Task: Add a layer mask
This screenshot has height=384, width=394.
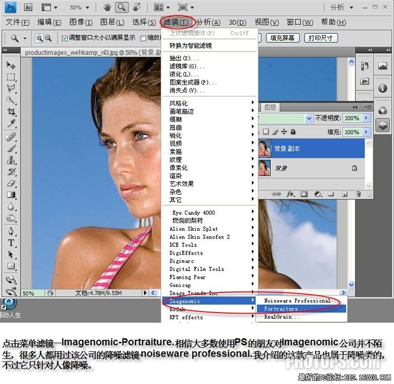Action: coord(304,194)
